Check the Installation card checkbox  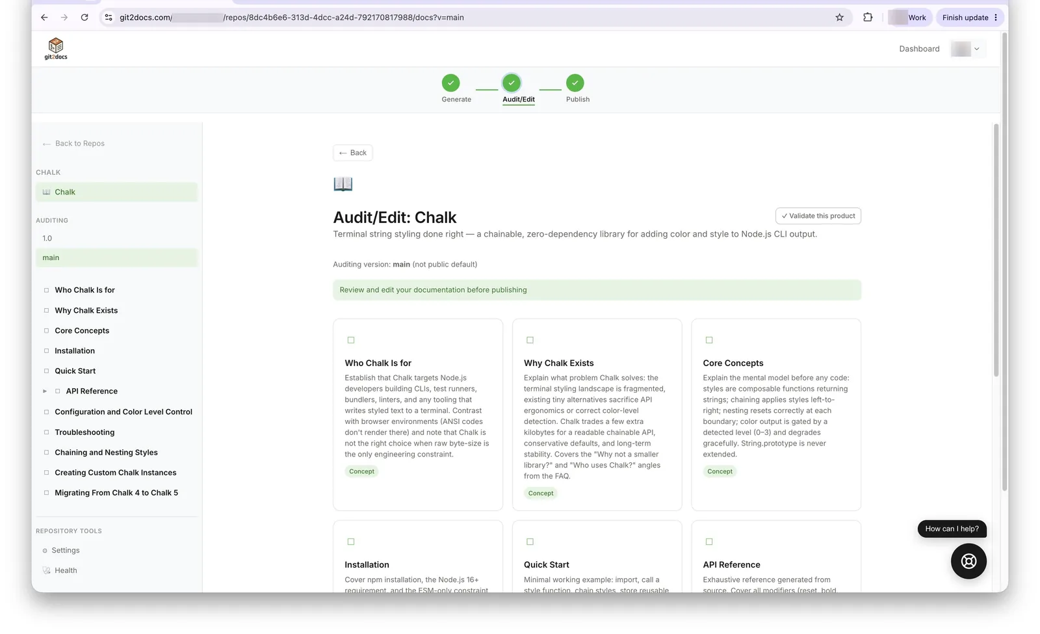click(351, 542)
